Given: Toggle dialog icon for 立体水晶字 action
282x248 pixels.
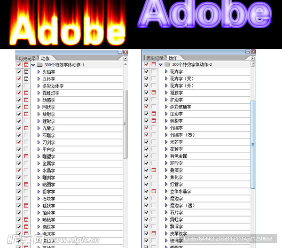Looking at the screenshot, I should point(154,191).
